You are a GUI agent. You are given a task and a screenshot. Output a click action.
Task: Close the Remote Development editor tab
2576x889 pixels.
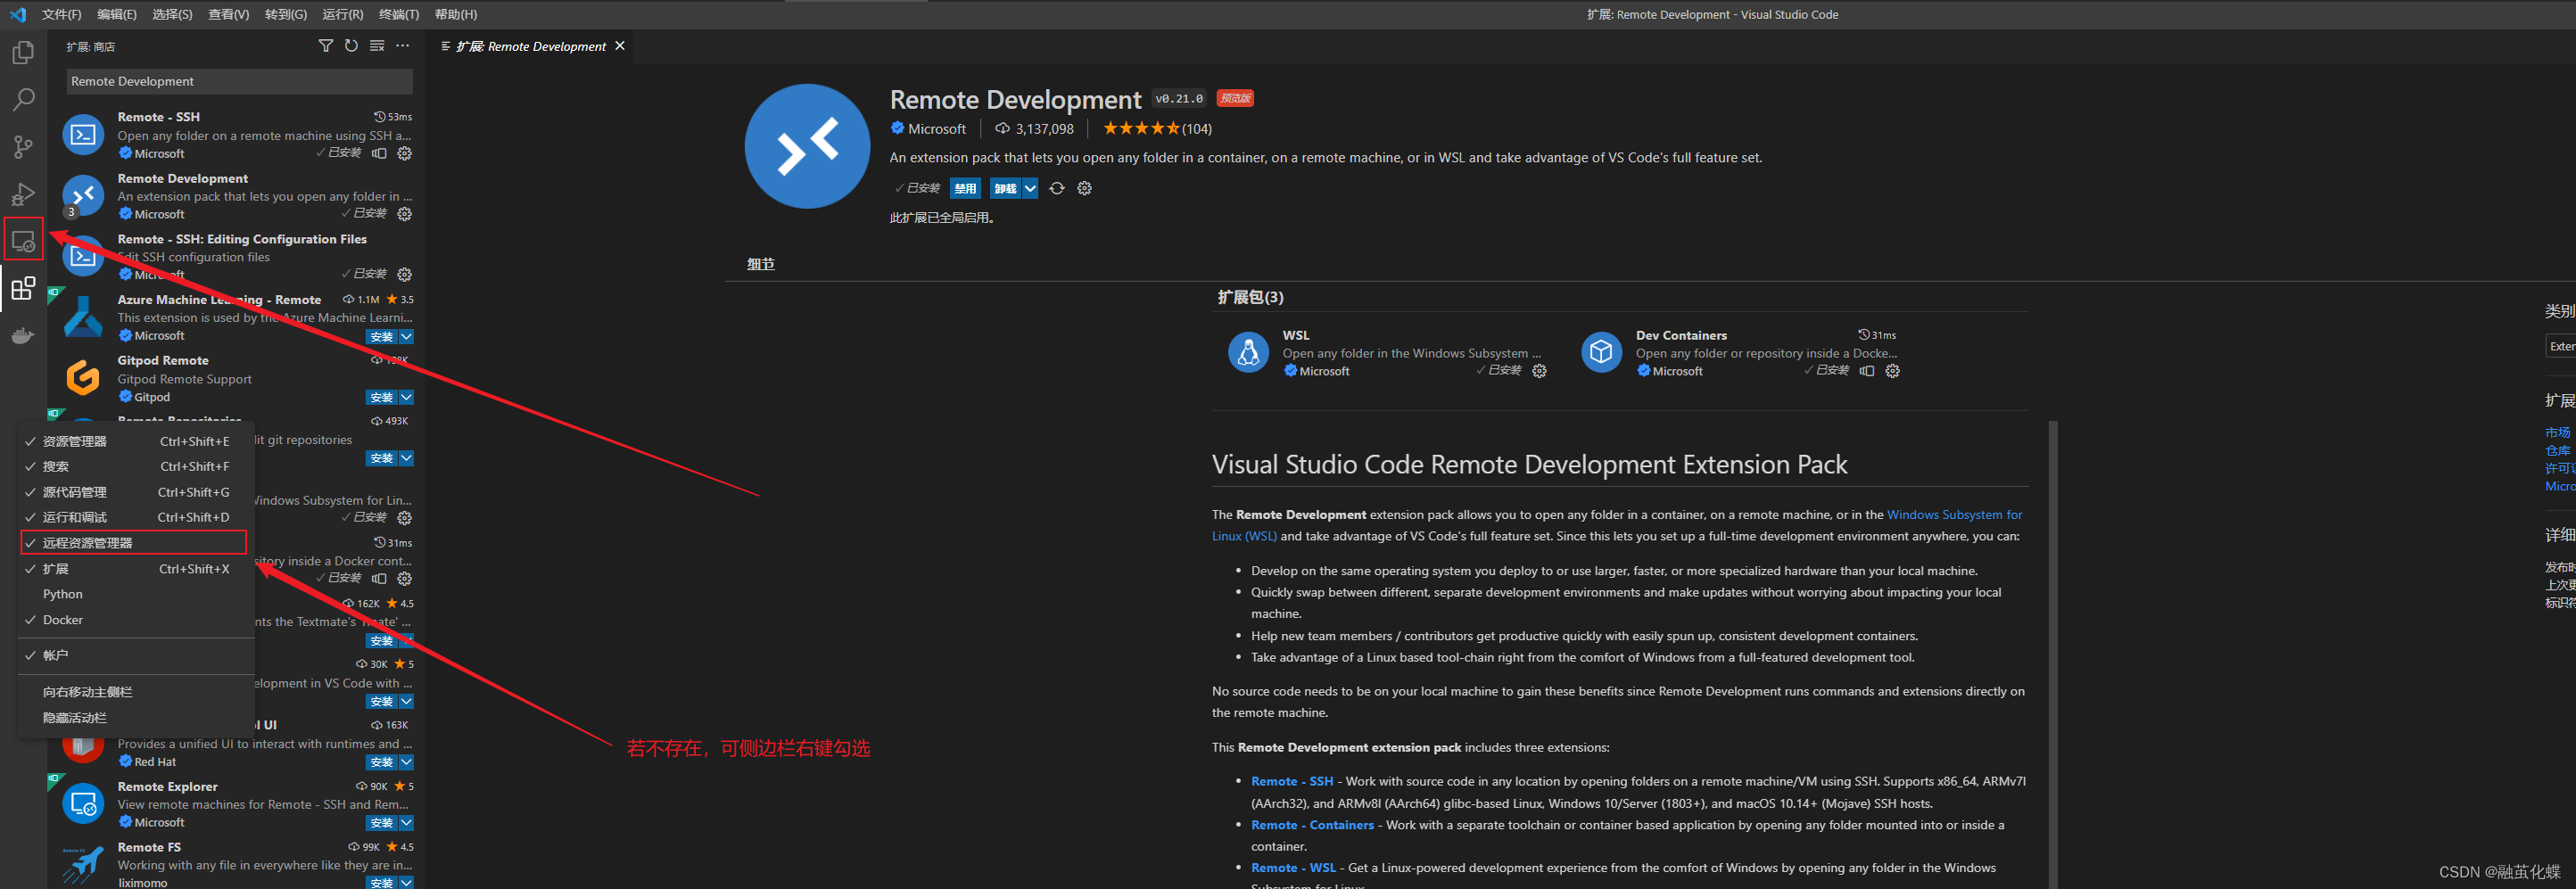[620, 46]
